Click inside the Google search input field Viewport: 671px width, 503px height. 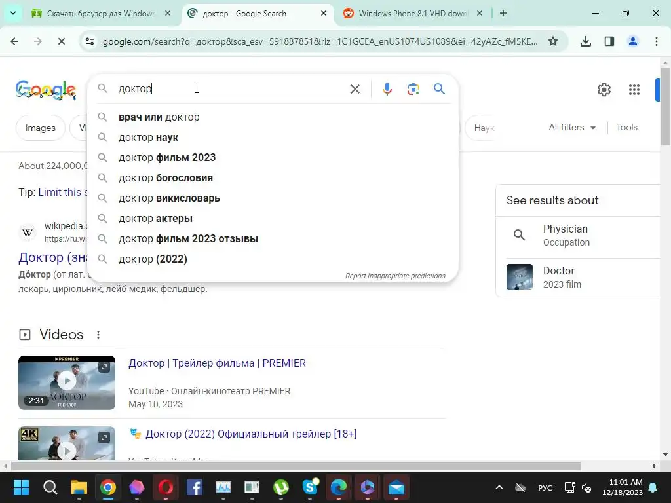[x=231, y=89]
